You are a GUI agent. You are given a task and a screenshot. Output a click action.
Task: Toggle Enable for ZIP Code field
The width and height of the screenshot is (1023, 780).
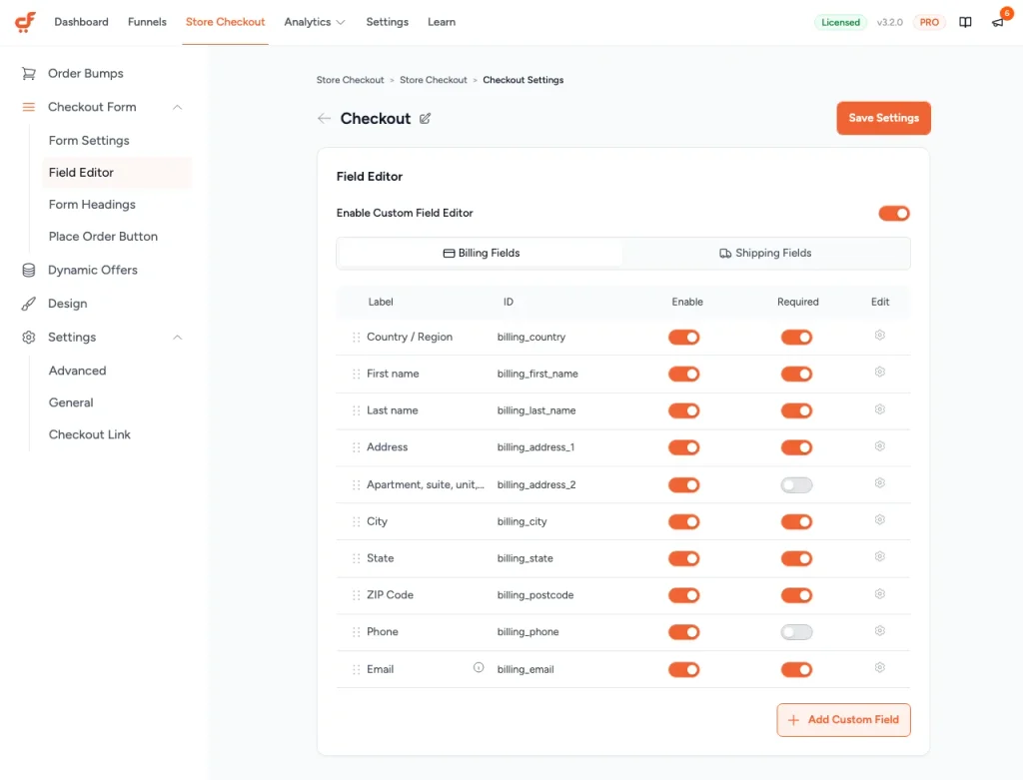[683, 595]
